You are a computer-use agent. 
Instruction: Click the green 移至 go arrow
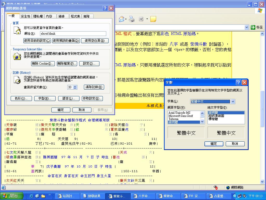[x=253, y=27]
